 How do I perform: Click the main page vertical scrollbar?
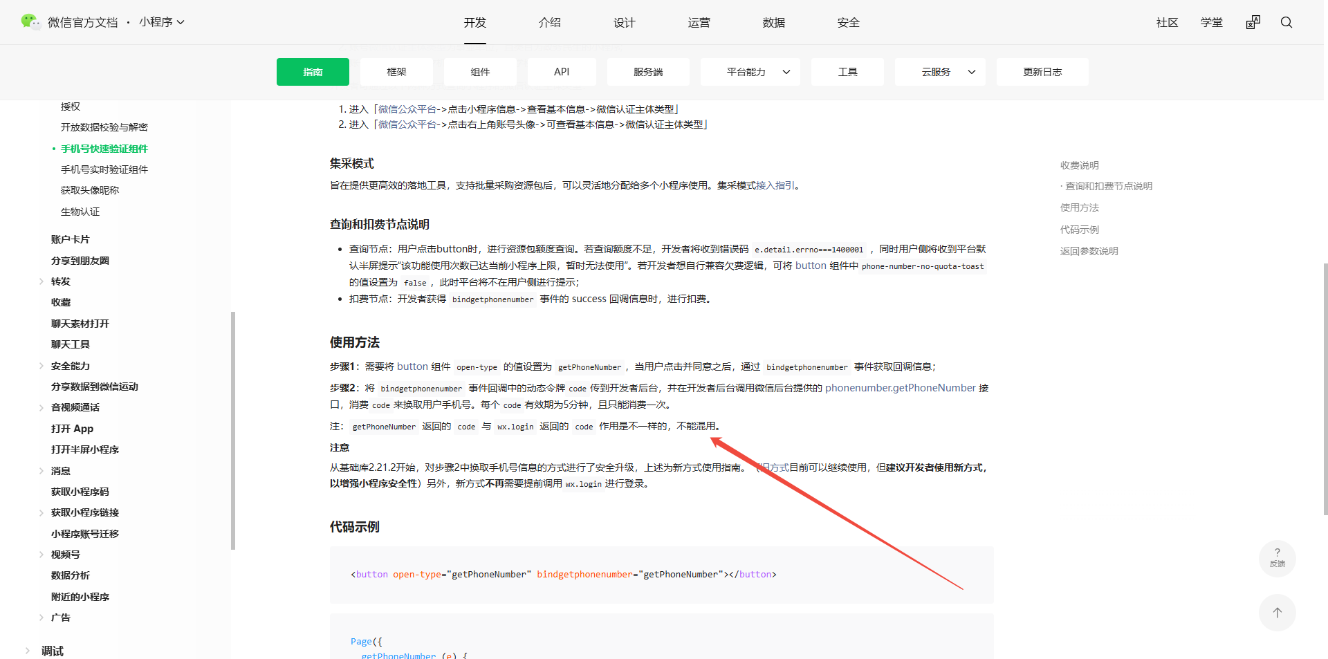pos(1325,389)
